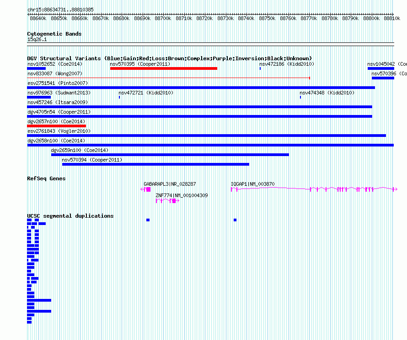Click the nsv457246 (Itsara2009) label
Image resolution: width=407 pixels, height=340 pixels.
[x=58, y=102]
